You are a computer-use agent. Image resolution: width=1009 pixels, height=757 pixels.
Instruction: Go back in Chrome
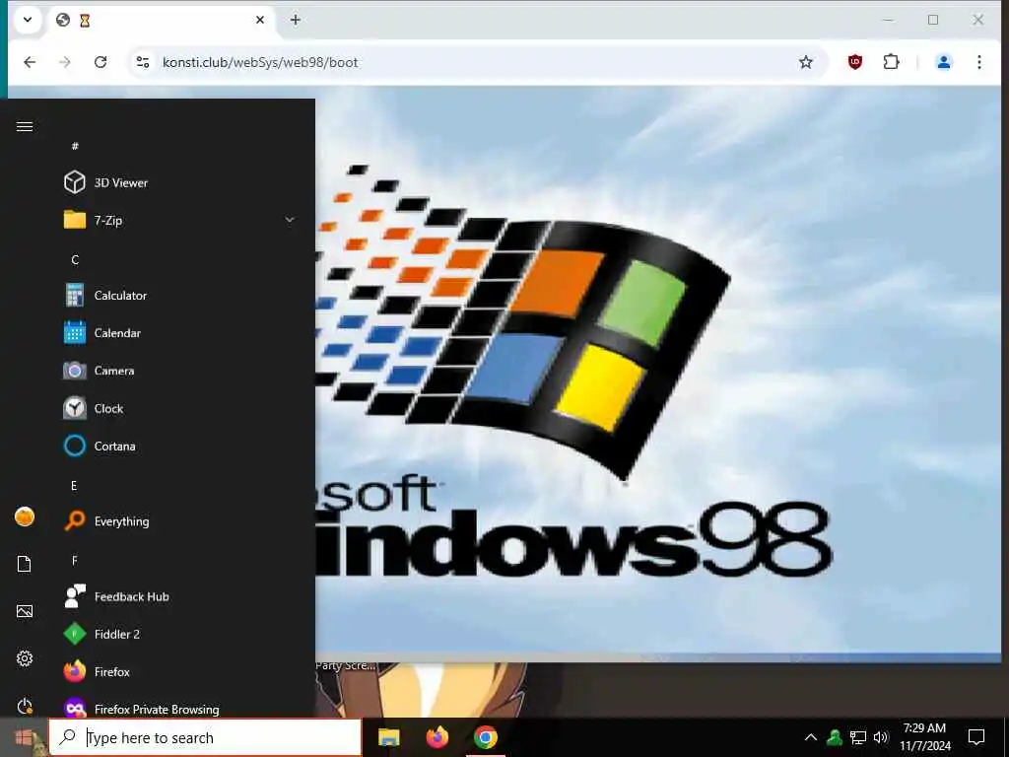(30, 62)
